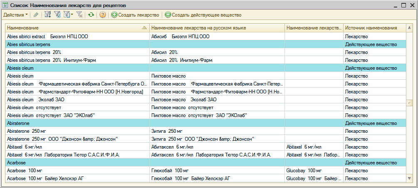
Task: Sort by the Наименование column header
Action: coord(75,28)
